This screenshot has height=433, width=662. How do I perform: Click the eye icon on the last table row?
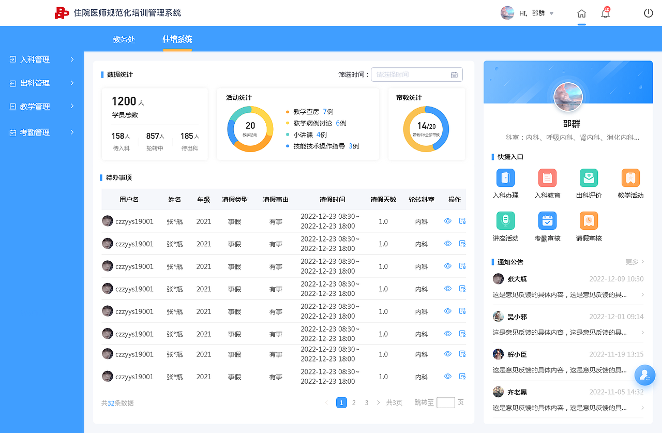click(x=447, y=377)
